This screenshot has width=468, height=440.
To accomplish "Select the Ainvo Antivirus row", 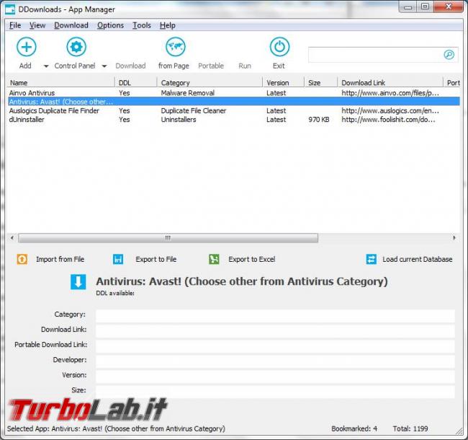I will pos(234,93).
